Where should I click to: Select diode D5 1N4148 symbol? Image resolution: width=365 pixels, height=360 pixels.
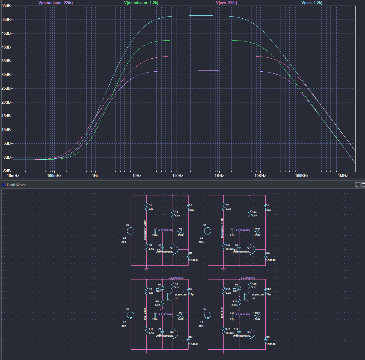pos(265,340)
